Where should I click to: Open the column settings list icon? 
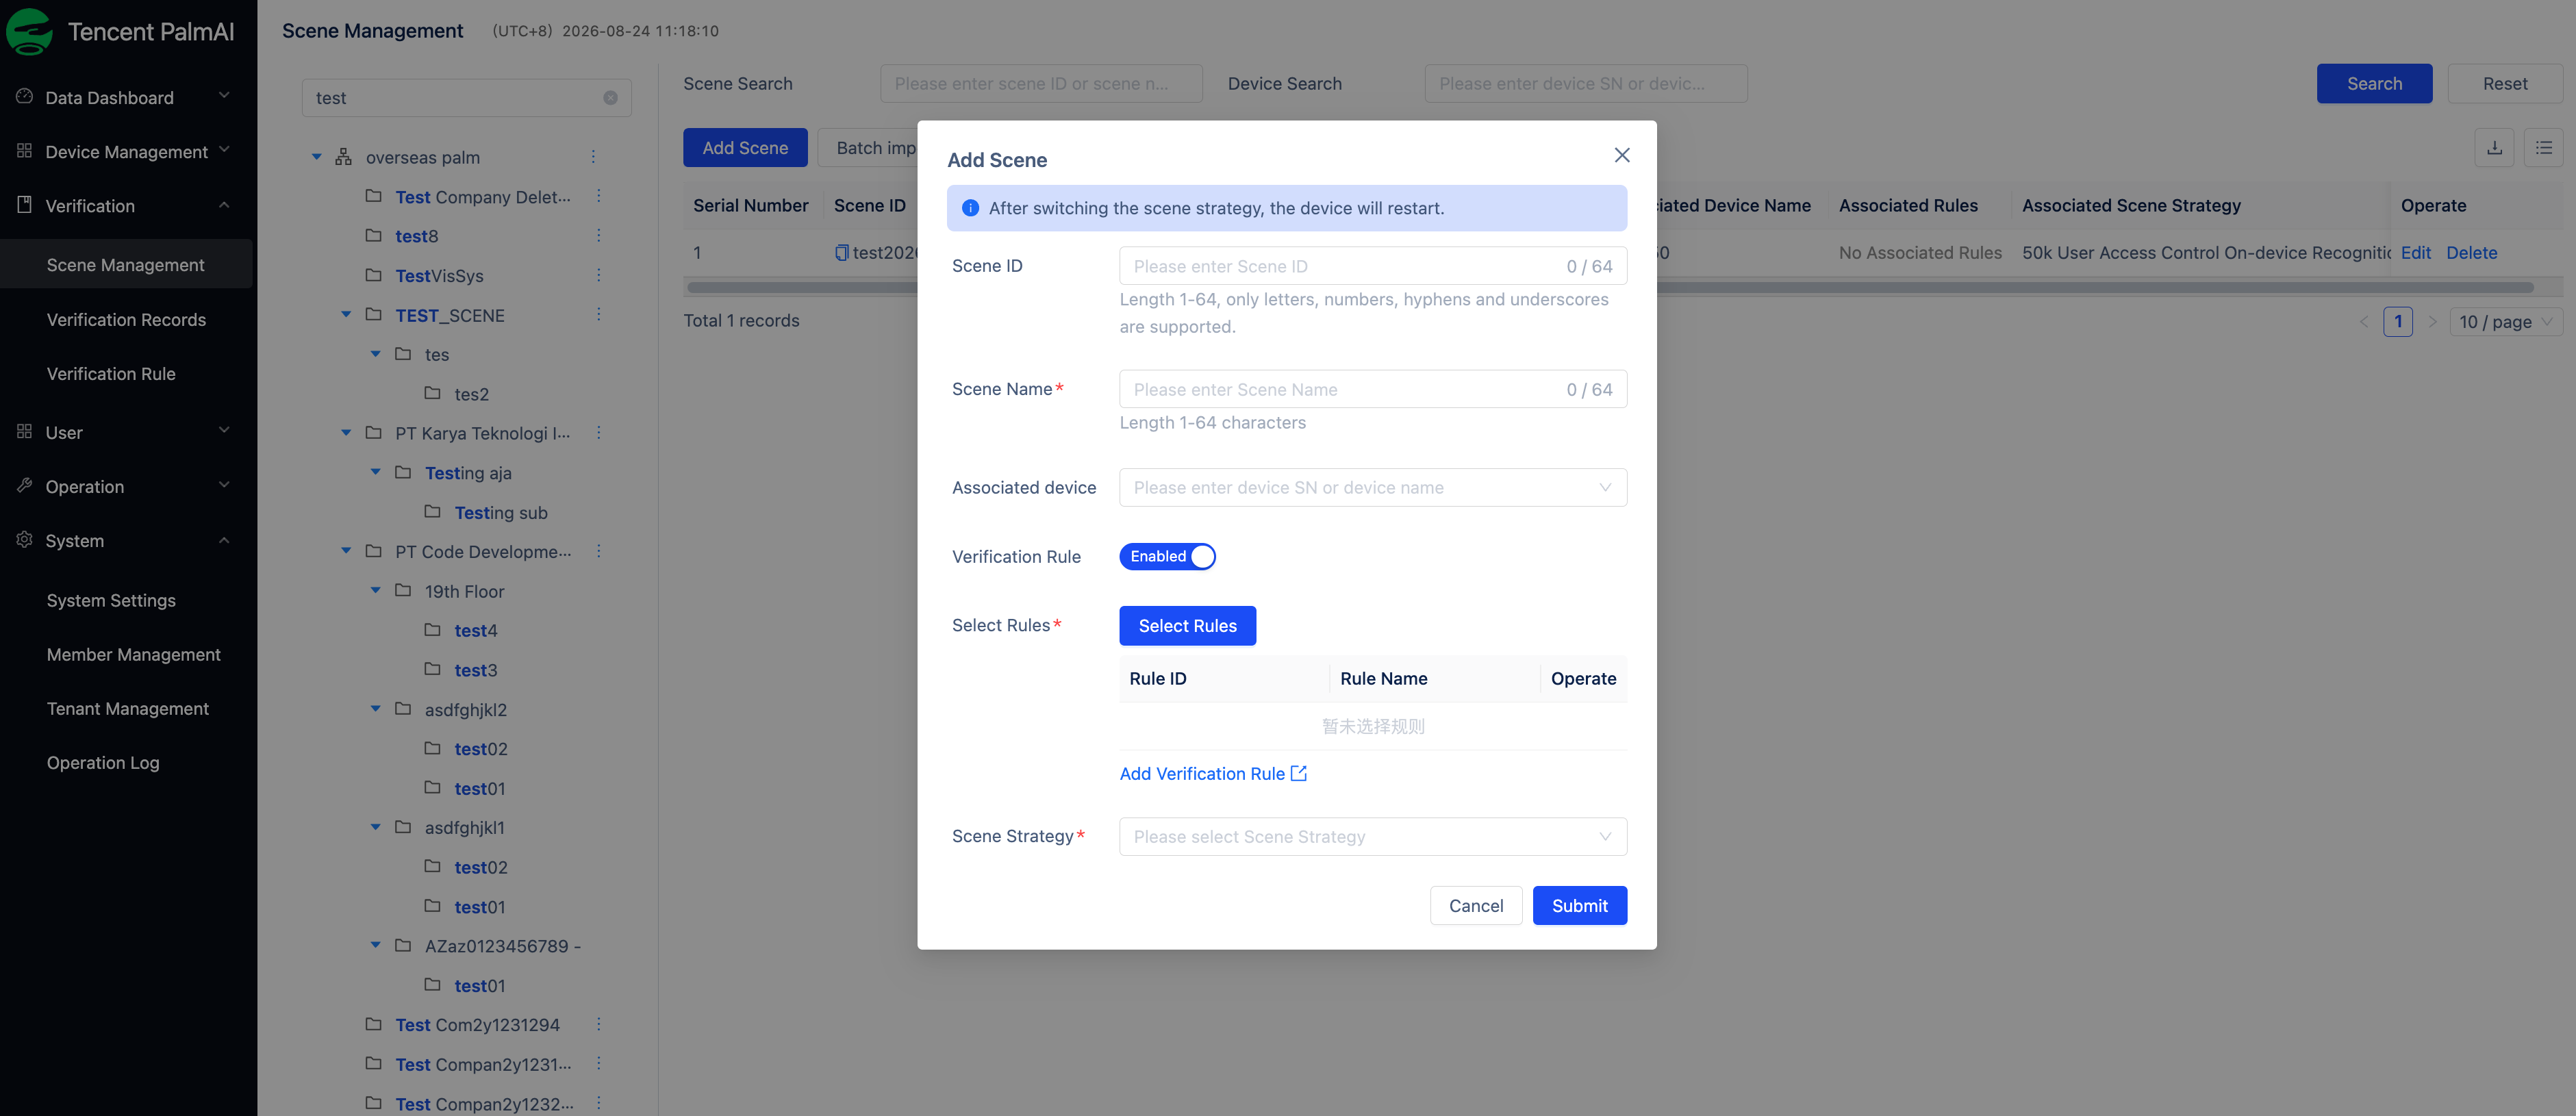(x=2543, y=148)
